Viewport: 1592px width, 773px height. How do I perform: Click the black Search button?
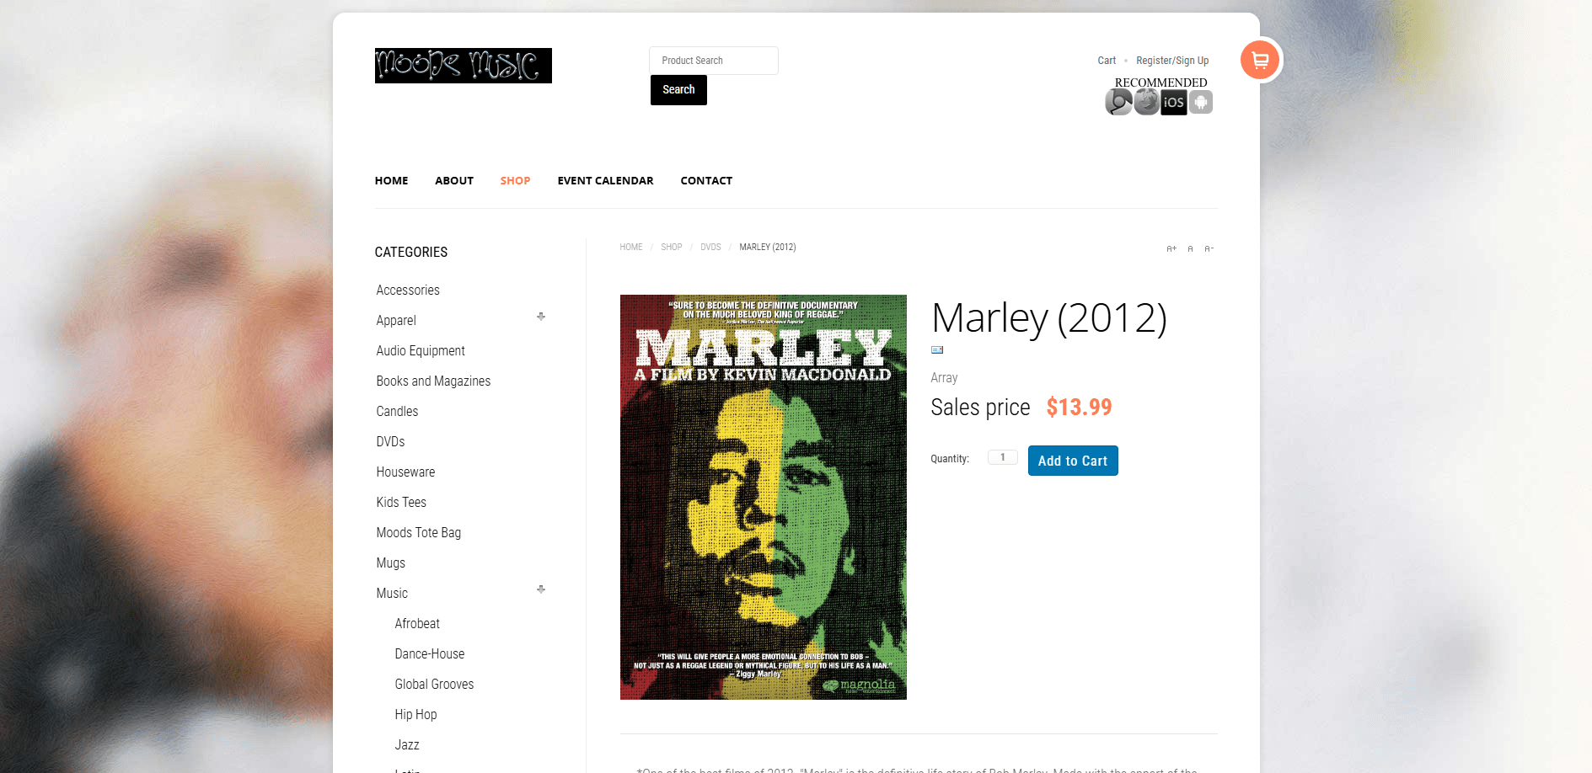pos(678,90)
